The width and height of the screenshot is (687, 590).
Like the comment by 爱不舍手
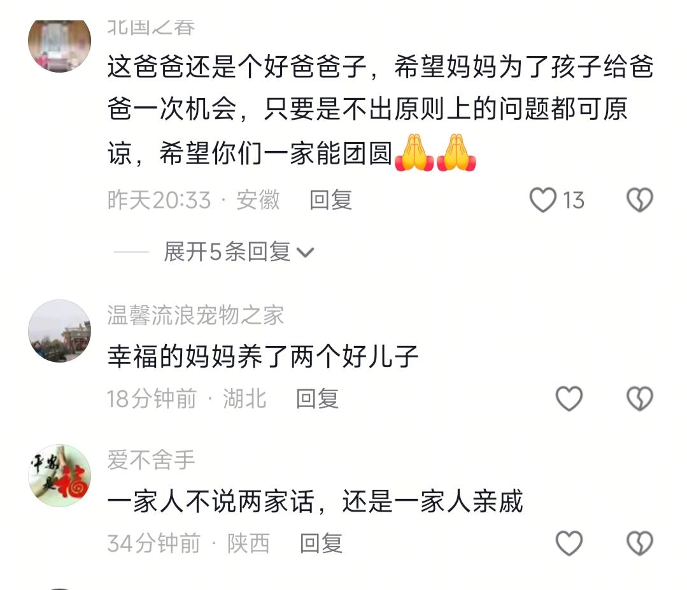(569, 543)
